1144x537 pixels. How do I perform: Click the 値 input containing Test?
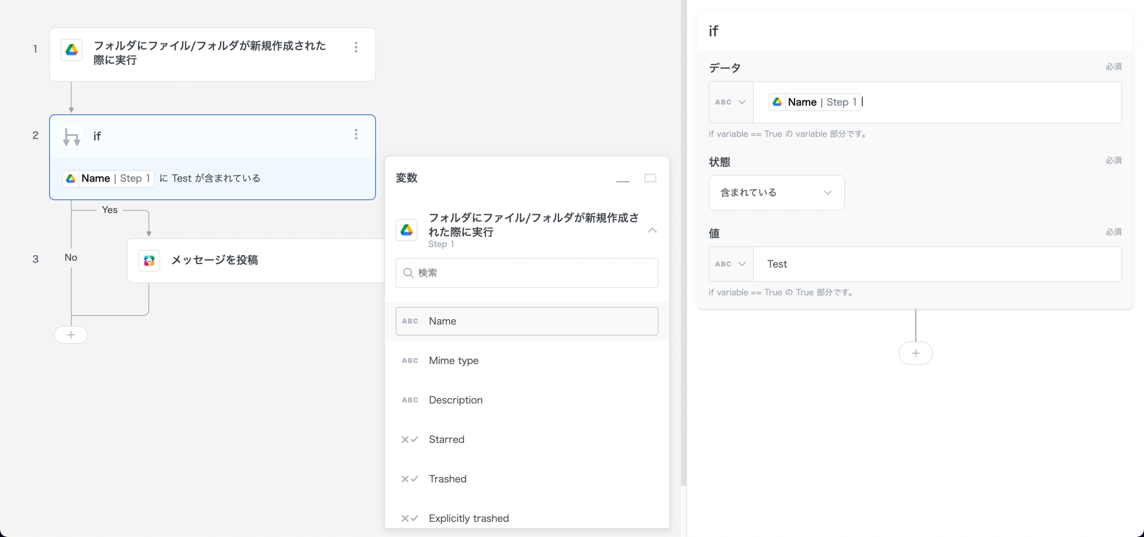[x=937, y=264]
